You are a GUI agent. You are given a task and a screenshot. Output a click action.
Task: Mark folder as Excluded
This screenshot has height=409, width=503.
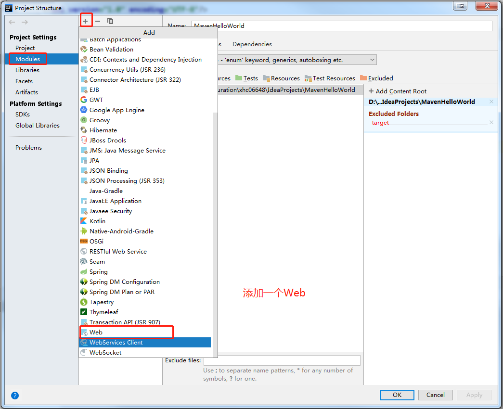pyautogui.click(x=376, y=78)
